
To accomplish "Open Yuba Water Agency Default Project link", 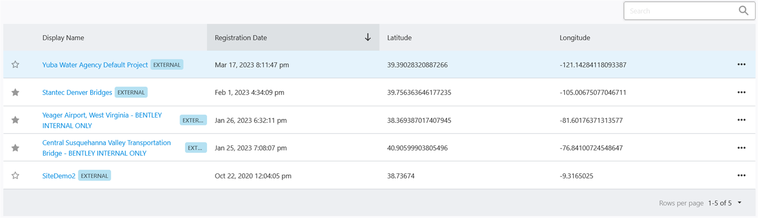I will pyautogui.click(x=95, y=65).
